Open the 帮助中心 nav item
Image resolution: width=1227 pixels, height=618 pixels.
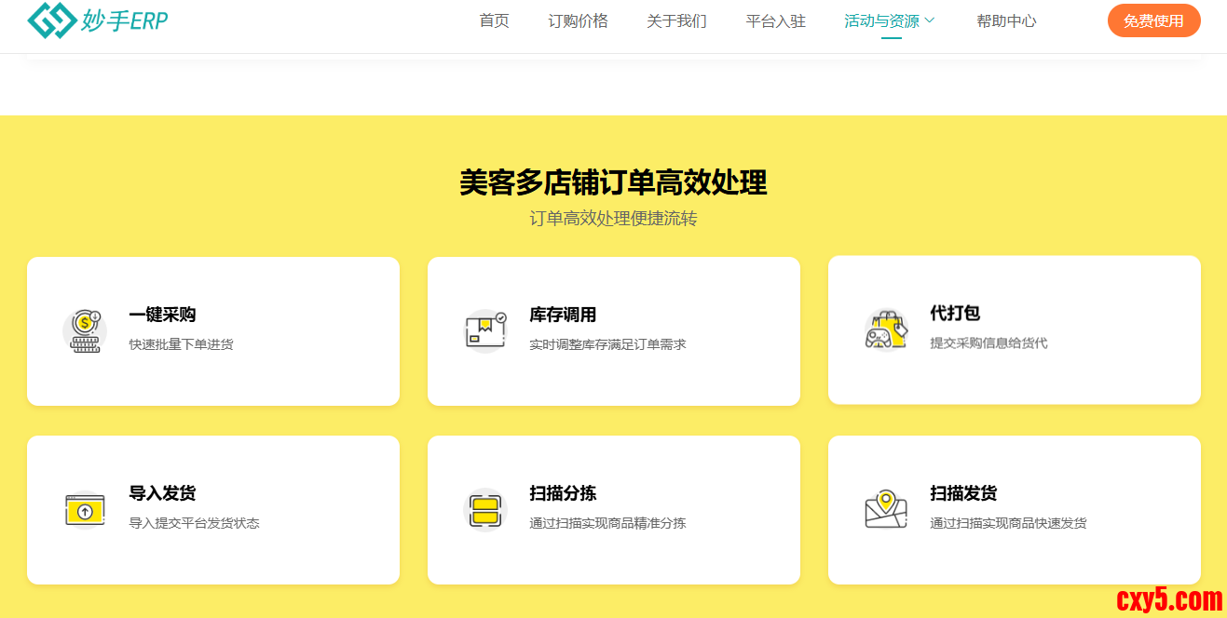1006,21
